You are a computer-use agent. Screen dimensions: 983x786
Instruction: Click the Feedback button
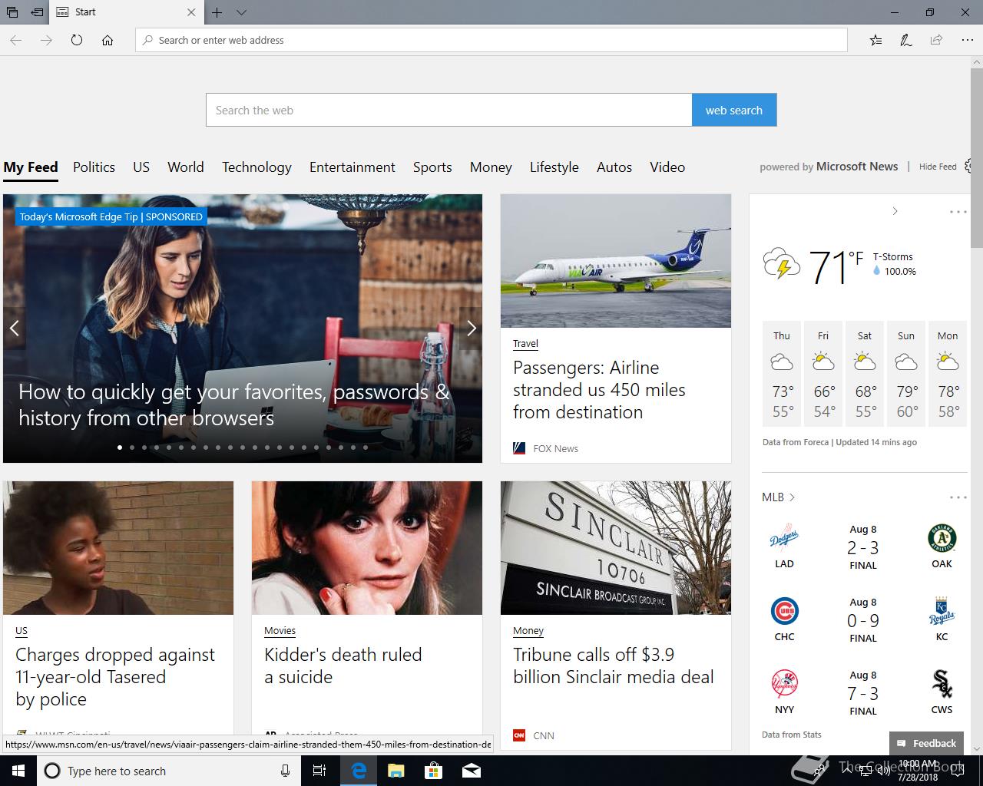pyautogui.click(x=926, y=743)
